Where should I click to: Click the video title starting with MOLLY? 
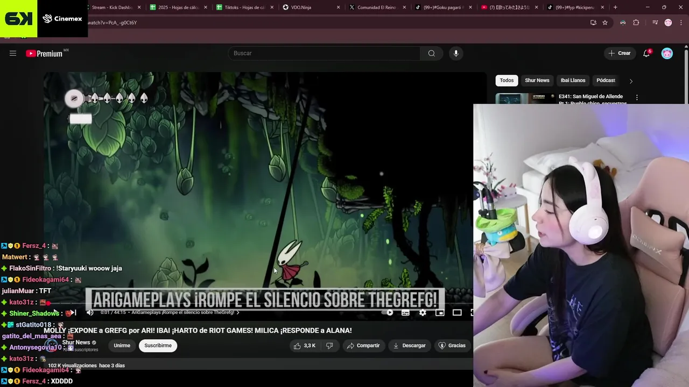click(x=198, y=331)
